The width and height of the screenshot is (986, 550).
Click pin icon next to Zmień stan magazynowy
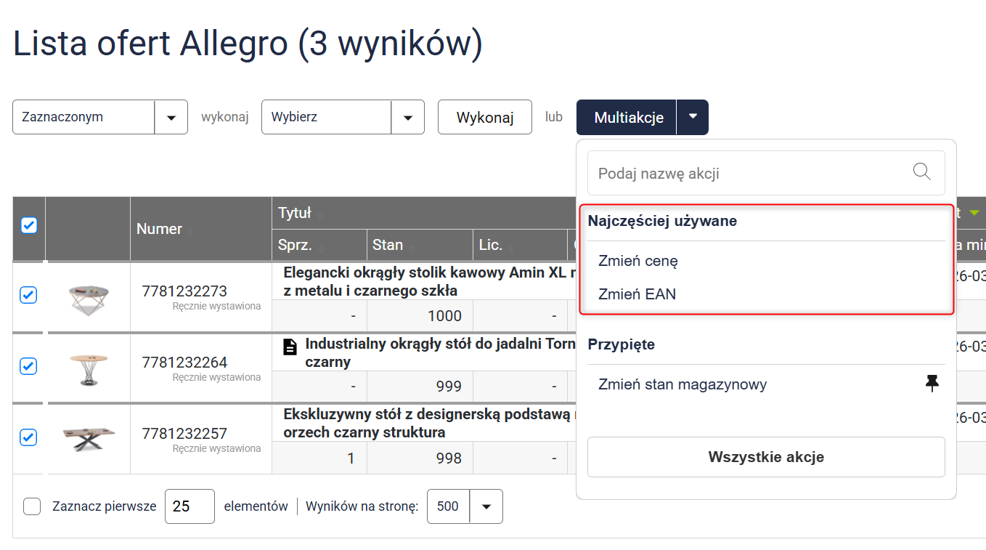click(x=932, y=384)
